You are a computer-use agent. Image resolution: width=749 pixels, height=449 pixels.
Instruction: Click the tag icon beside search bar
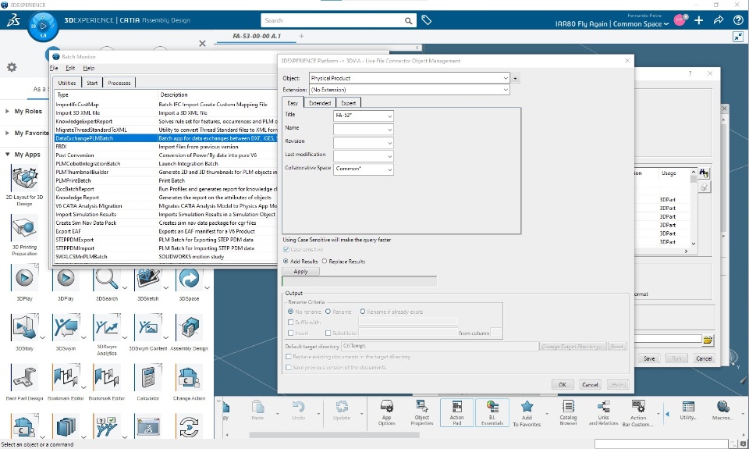click(x=427, y=20)
